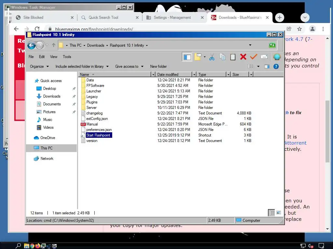This screenshot has width=333, height=249.
Task: Click the blue Back arrow in Explorer
Action: pyautogui.click(x=32, y=45)
